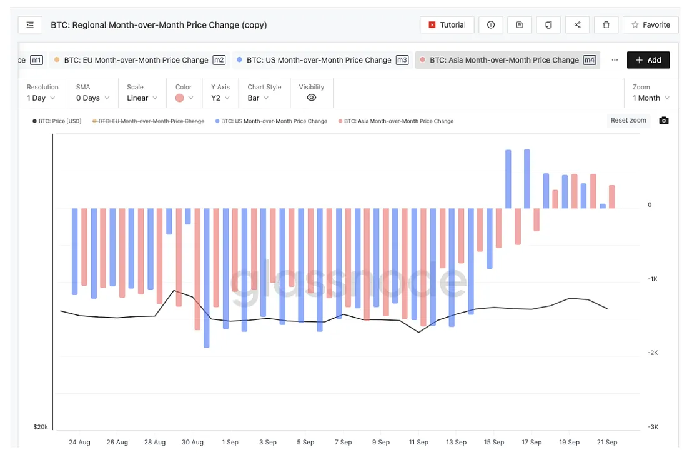This screenshot has width=687, height=462.
Task: Click the $20k left axis label
Action: (41, 427)
